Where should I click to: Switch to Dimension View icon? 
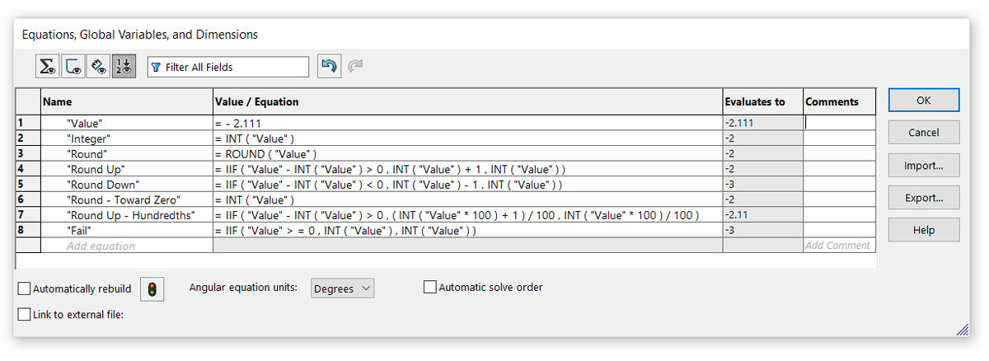tap(99, 67)
